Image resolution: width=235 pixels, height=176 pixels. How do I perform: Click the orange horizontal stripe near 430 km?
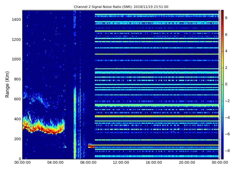click(x=157, y=116)
